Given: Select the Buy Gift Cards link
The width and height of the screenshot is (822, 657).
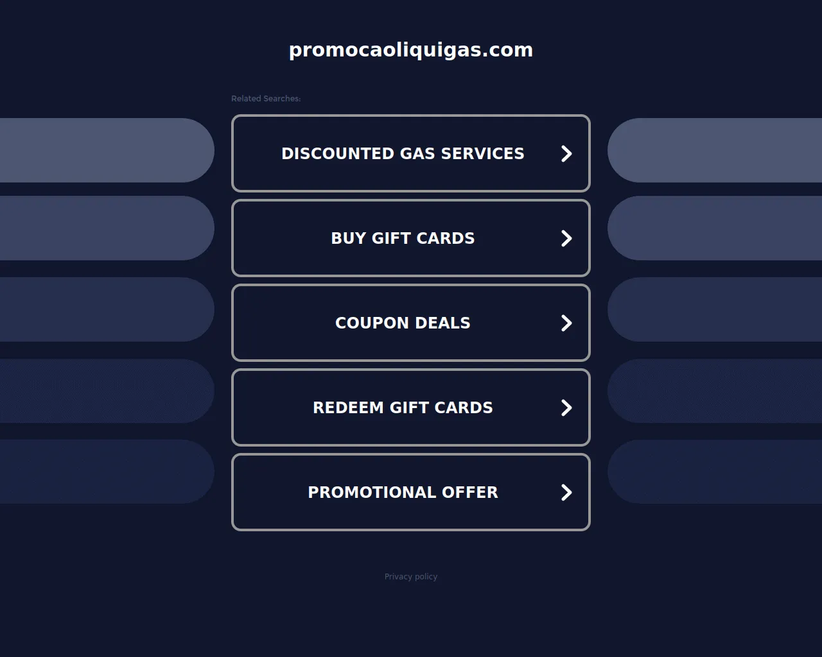Looking at the screenshot, I should (x=403, y=239).
